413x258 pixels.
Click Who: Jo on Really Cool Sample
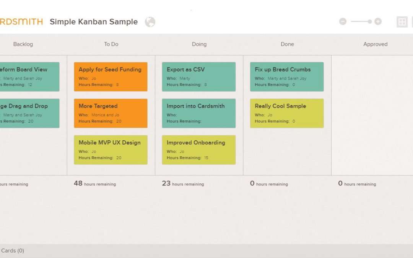[x=263, y=115]
